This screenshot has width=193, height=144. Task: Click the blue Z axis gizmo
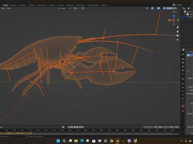pyautogui.click(x=174, y=16)
